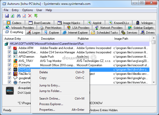Click the iTunesHelper music note icon
Image resolution: width=159 pixels, height=115 pixels.
tap(15, 82)
